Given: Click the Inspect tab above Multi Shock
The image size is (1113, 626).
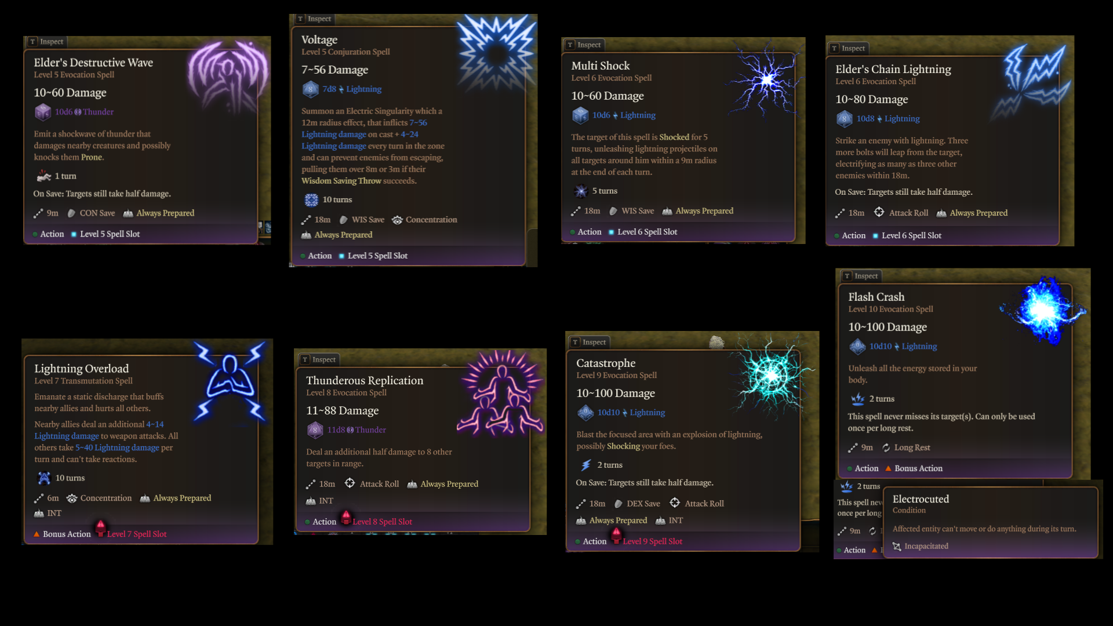Looking at the screenshot, I should (x=584, y=45).
